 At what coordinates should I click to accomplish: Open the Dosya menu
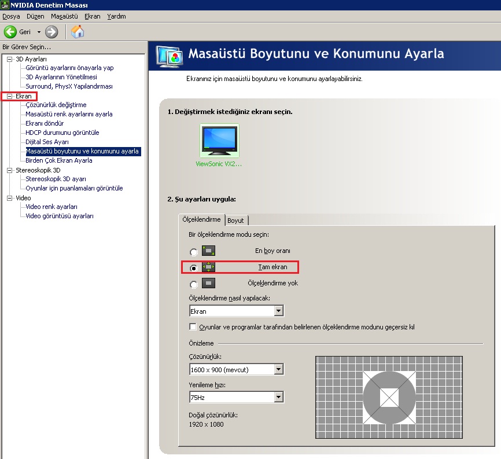coord(11,16)
